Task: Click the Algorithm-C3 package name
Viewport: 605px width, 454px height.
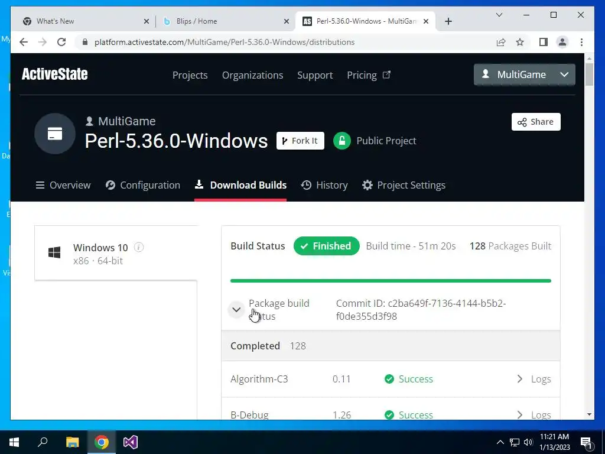Action: [x=259, y=379]
